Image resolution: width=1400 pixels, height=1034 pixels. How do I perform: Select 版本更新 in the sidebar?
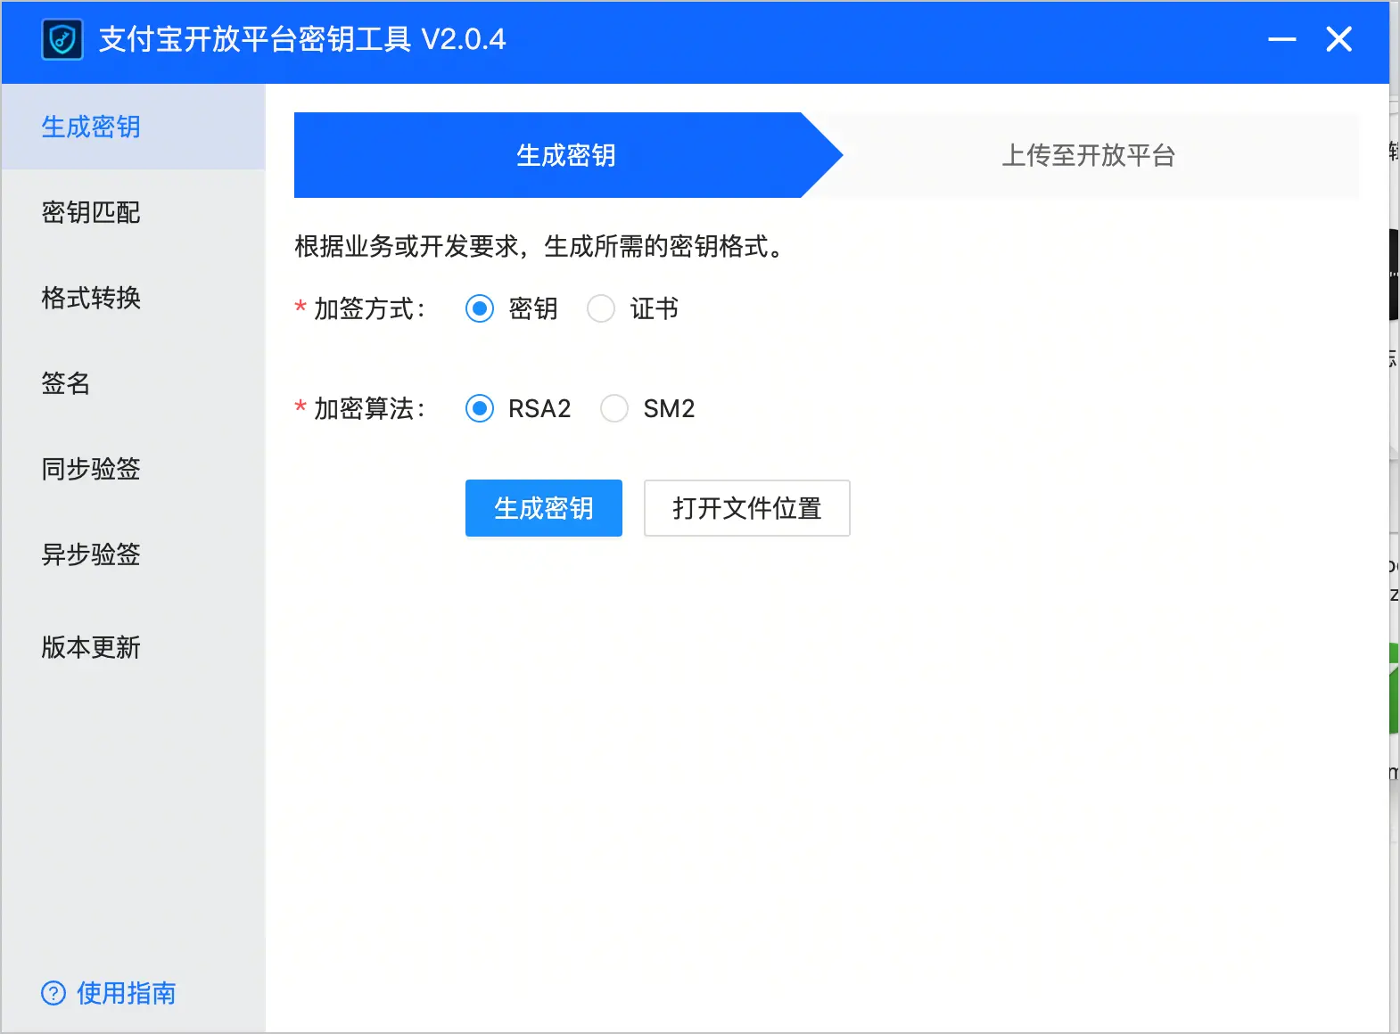click(x=134, y=647)
